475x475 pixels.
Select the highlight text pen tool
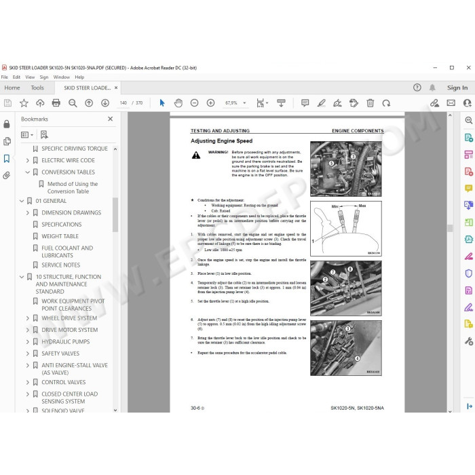coord(322,103)
